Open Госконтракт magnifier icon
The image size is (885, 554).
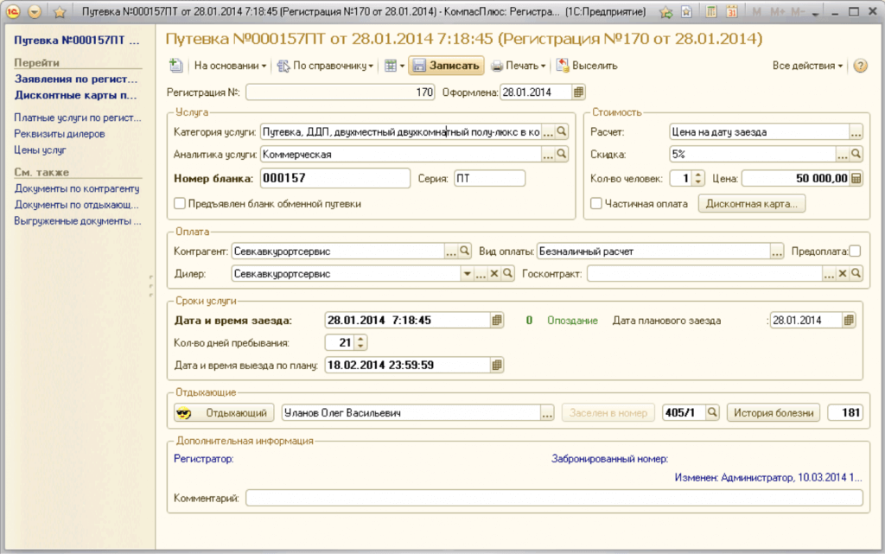pos(856,274)
